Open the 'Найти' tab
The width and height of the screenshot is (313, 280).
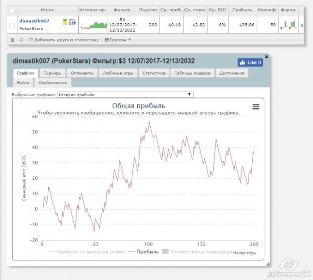23,83
